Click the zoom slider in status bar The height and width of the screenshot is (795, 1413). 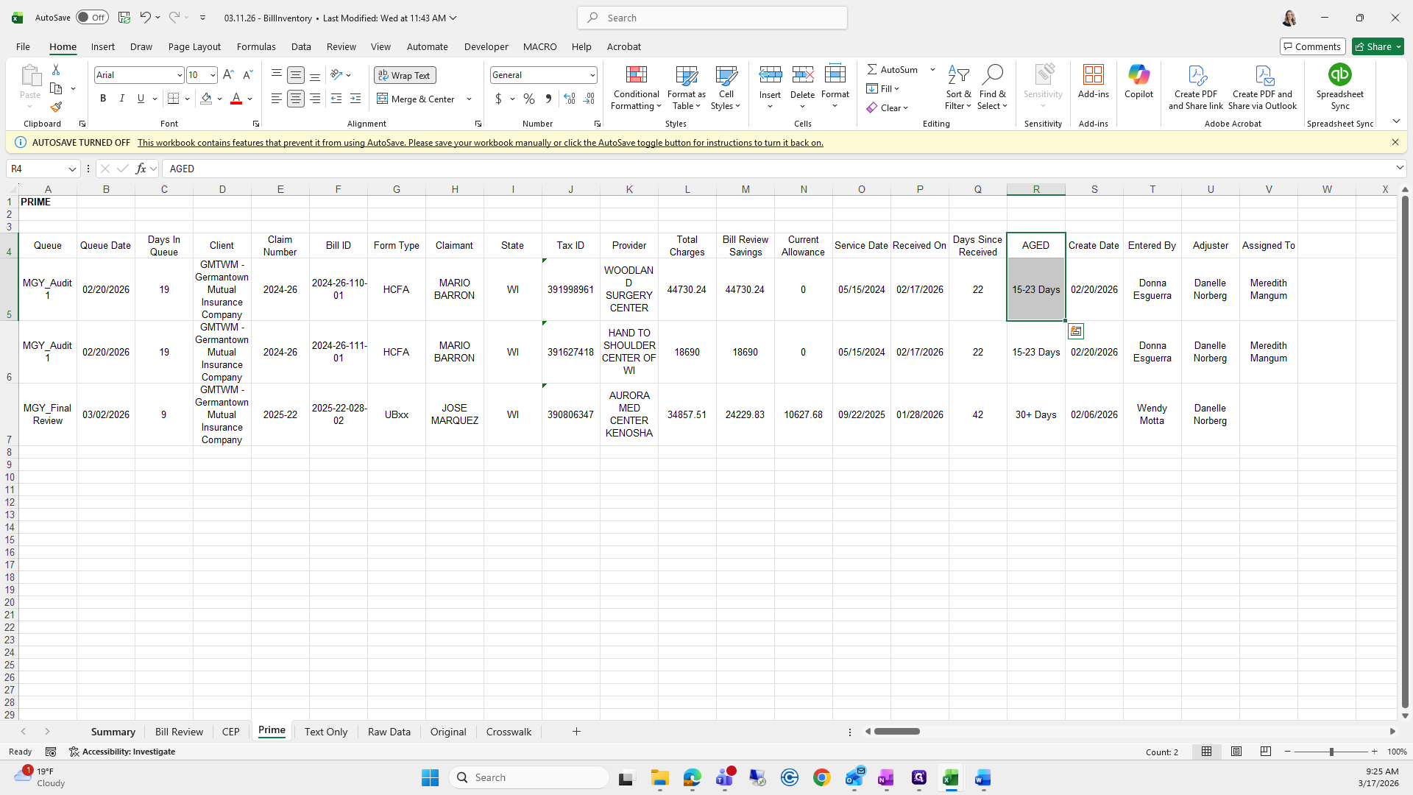point(1331,752)
